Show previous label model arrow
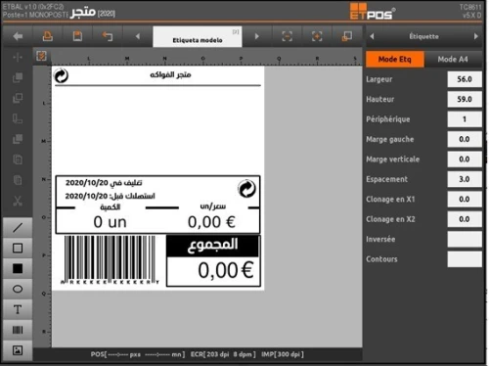This screenshot has height=366, width=489. point(138,36)
